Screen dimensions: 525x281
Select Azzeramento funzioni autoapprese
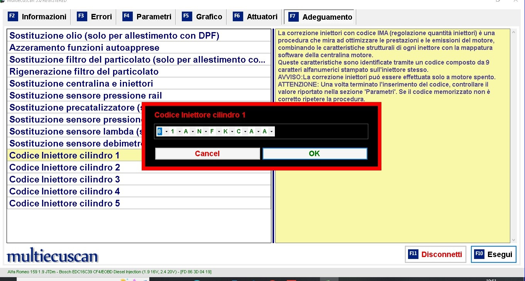pyautogui.click(x=84, y=48)
